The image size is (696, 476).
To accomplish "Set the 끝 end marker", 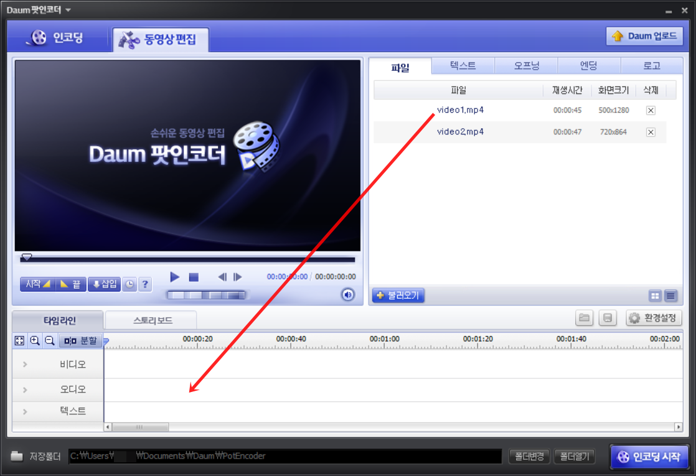I will click(70, 284).
